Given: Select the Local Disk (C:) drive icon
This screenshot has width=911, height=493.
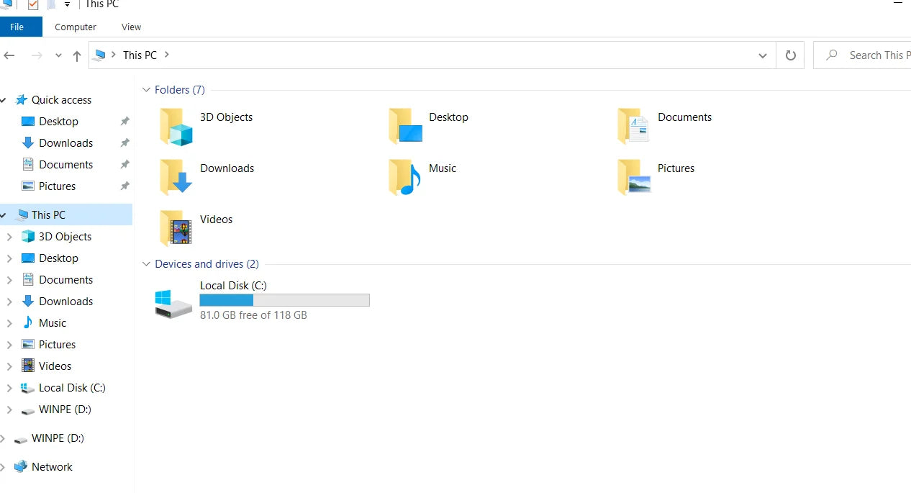Looking at the screenshot, I should click(x=173, y=304).
